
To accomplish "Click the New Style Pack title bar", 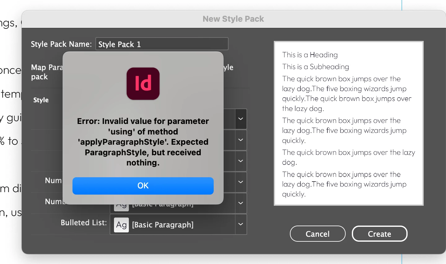I will click(x=233, y=19).
